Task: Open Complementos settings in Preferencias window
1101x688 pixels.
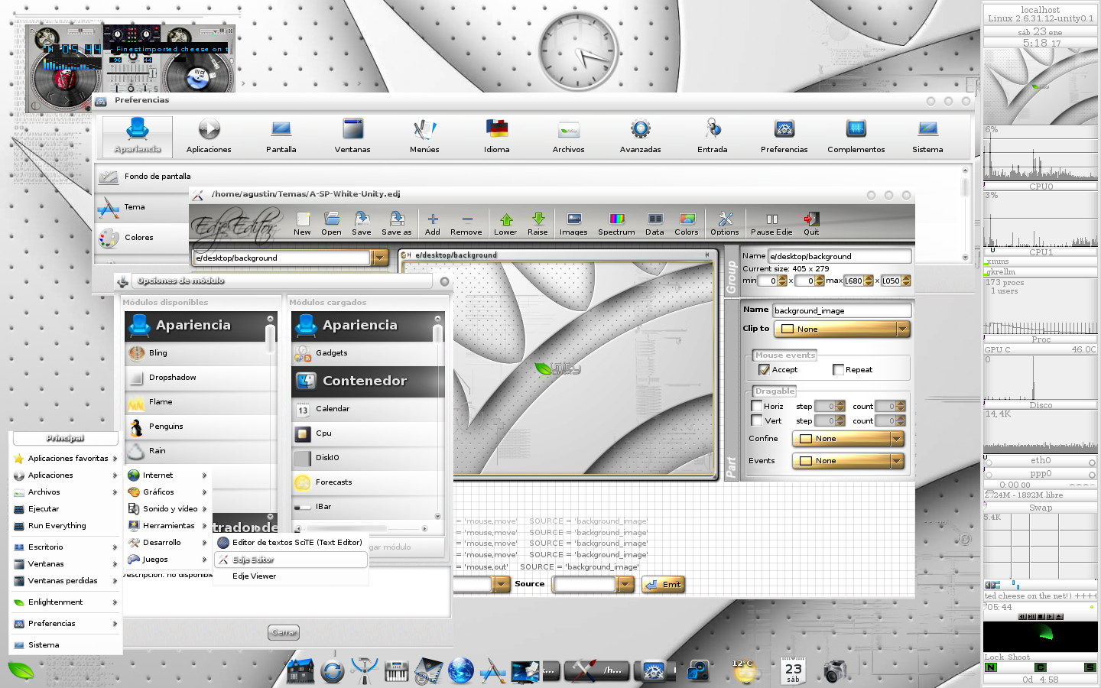Action: 856,136
